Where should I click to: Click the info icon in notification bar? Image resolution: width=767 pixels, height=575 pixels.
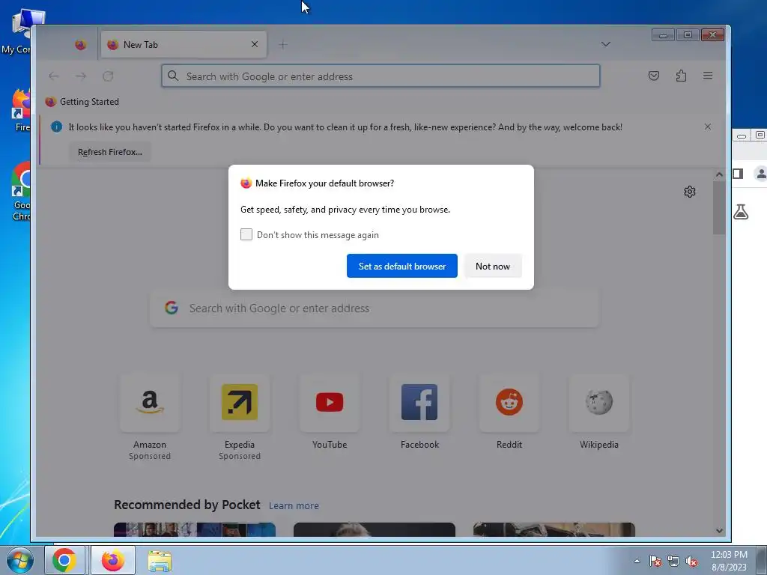pyautogui.click(x=57, y=127)
